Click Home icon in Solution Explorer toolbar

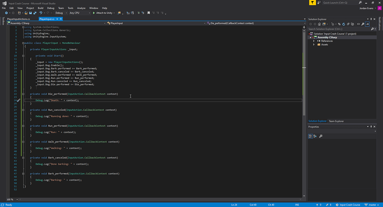[319, 24]
